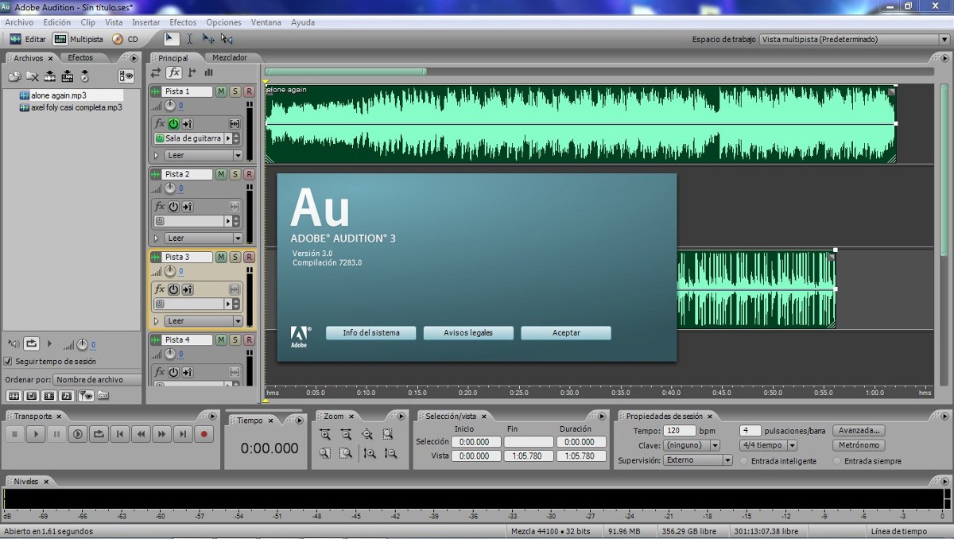The image size is (954, 539).
Task: Solo Pista 1
Action: pyautogui.click(x=235, y=91)
